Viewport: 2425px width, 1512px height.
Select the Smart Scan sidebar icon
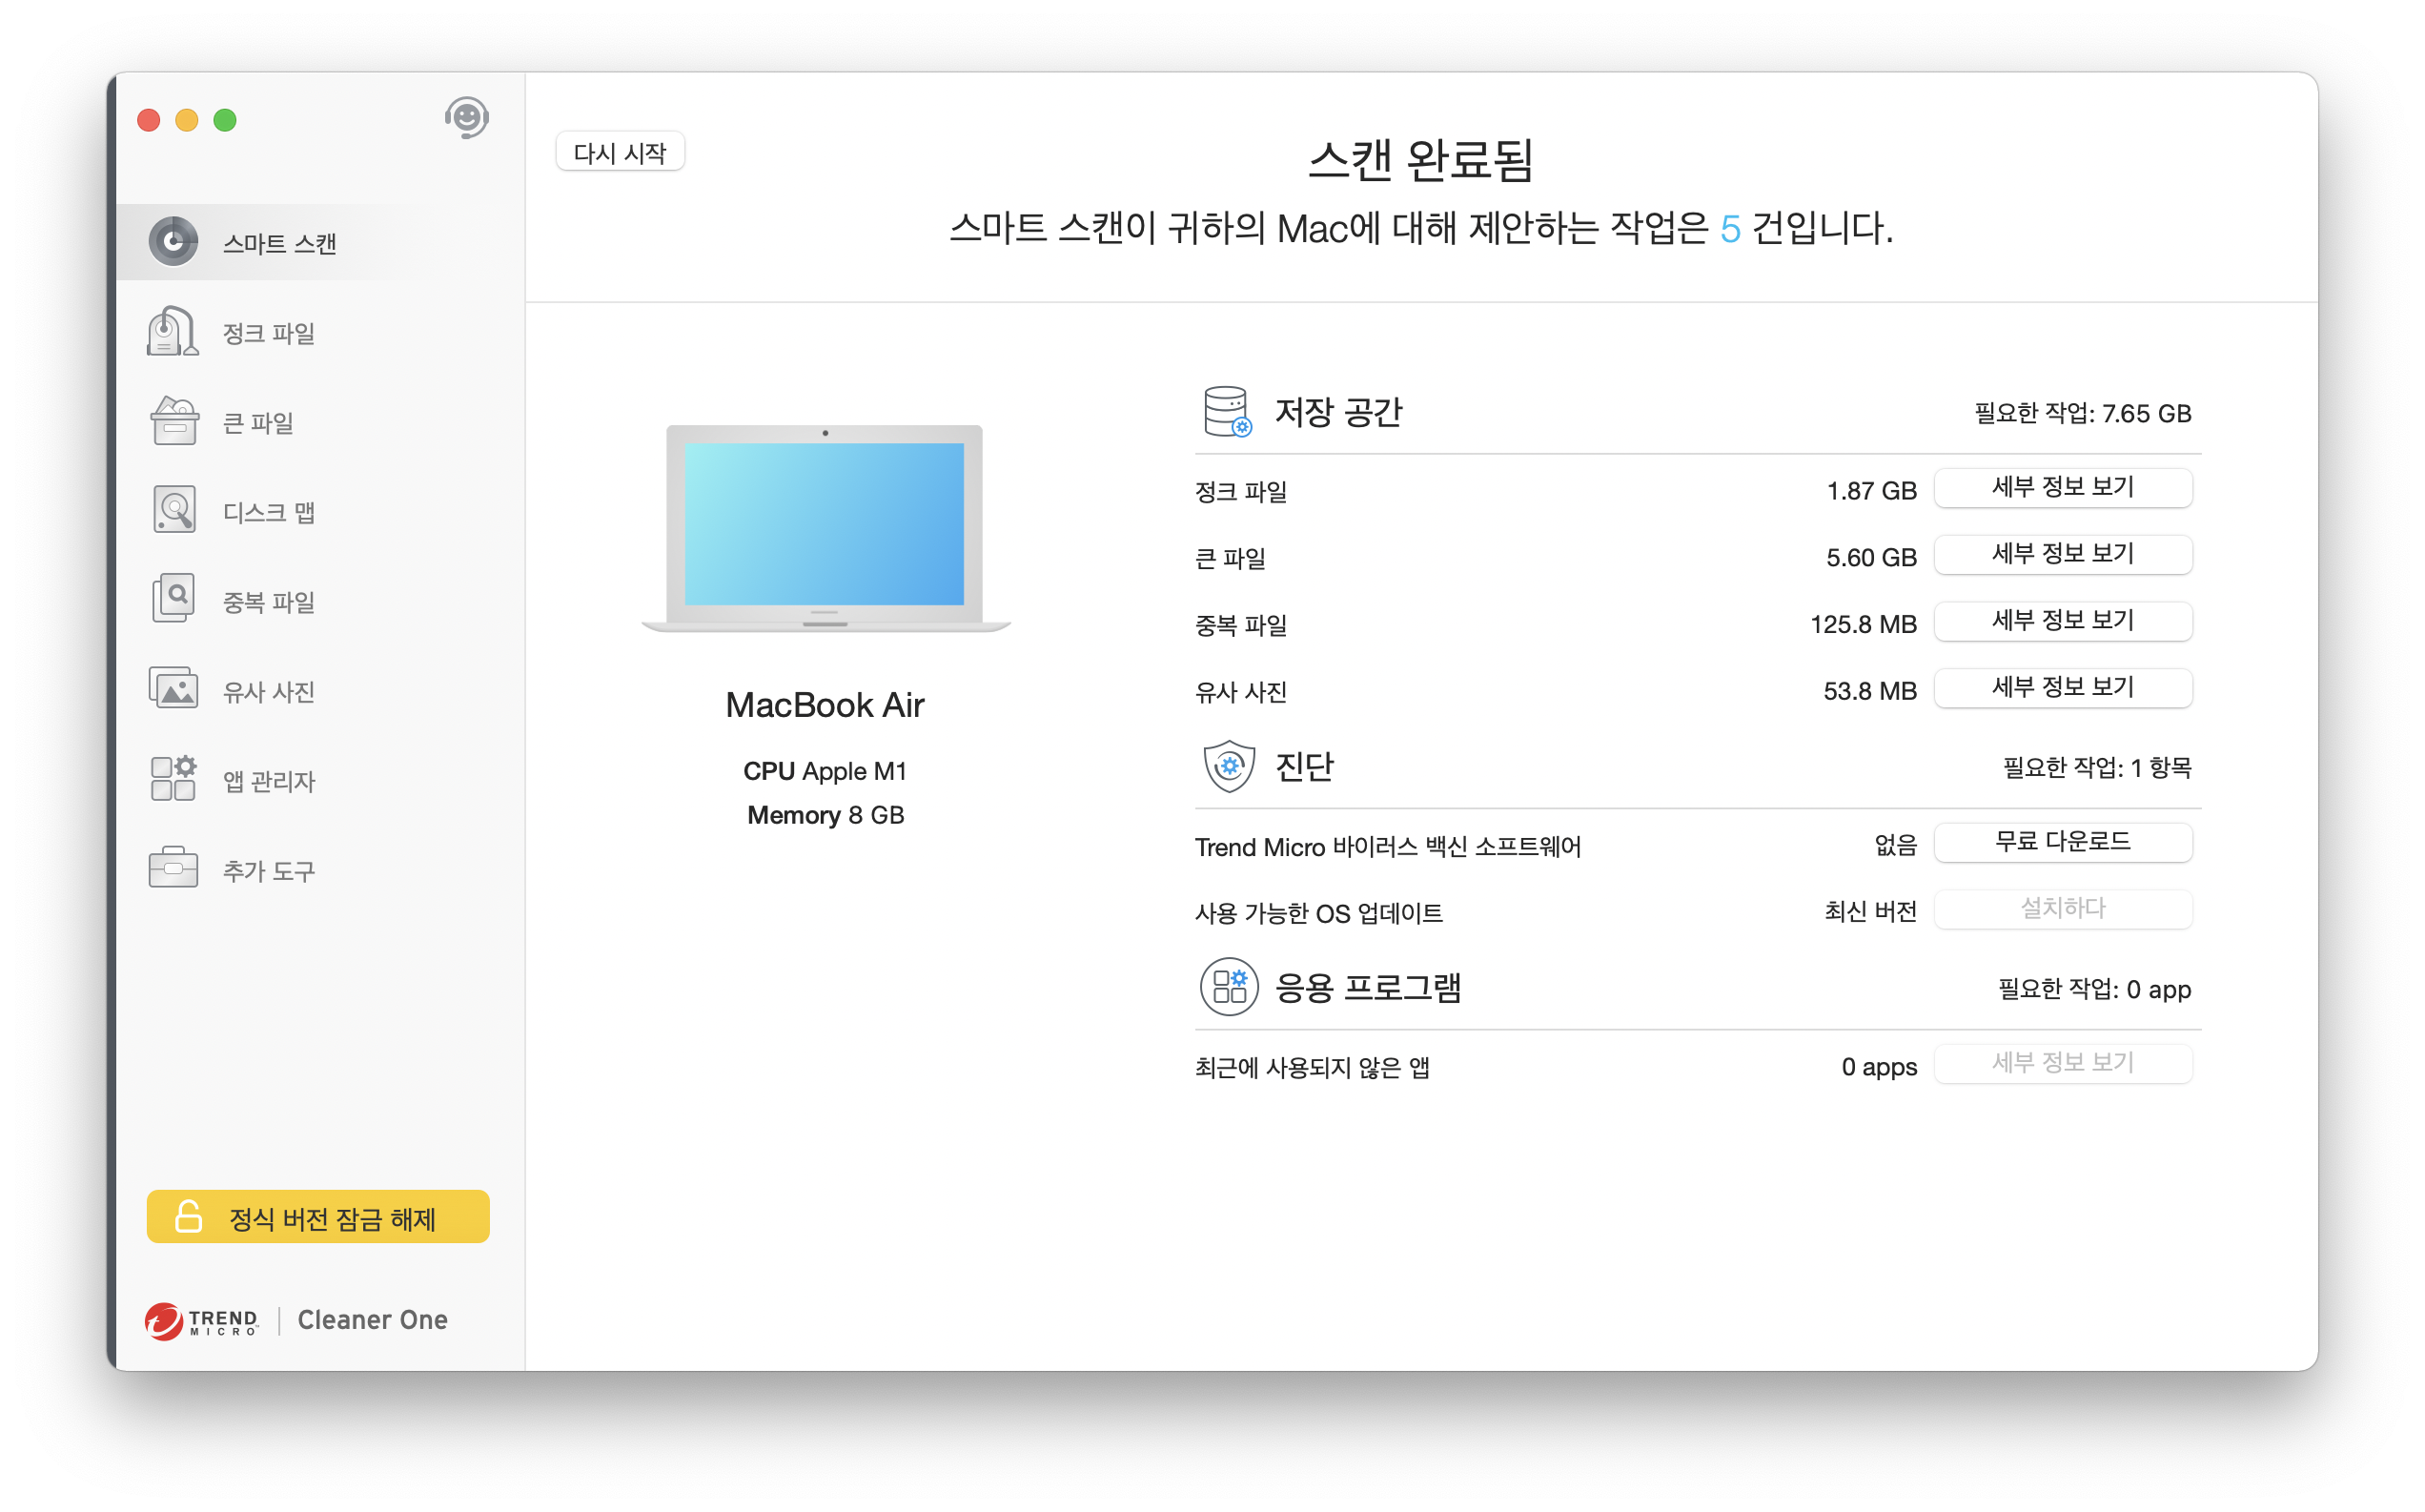click(x=173, y=242)
